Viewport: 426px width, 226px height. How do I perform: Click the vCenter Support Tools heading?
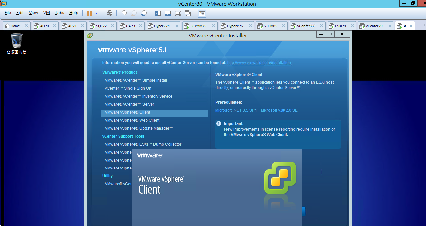pyautogui.click(x=123, y=136)
